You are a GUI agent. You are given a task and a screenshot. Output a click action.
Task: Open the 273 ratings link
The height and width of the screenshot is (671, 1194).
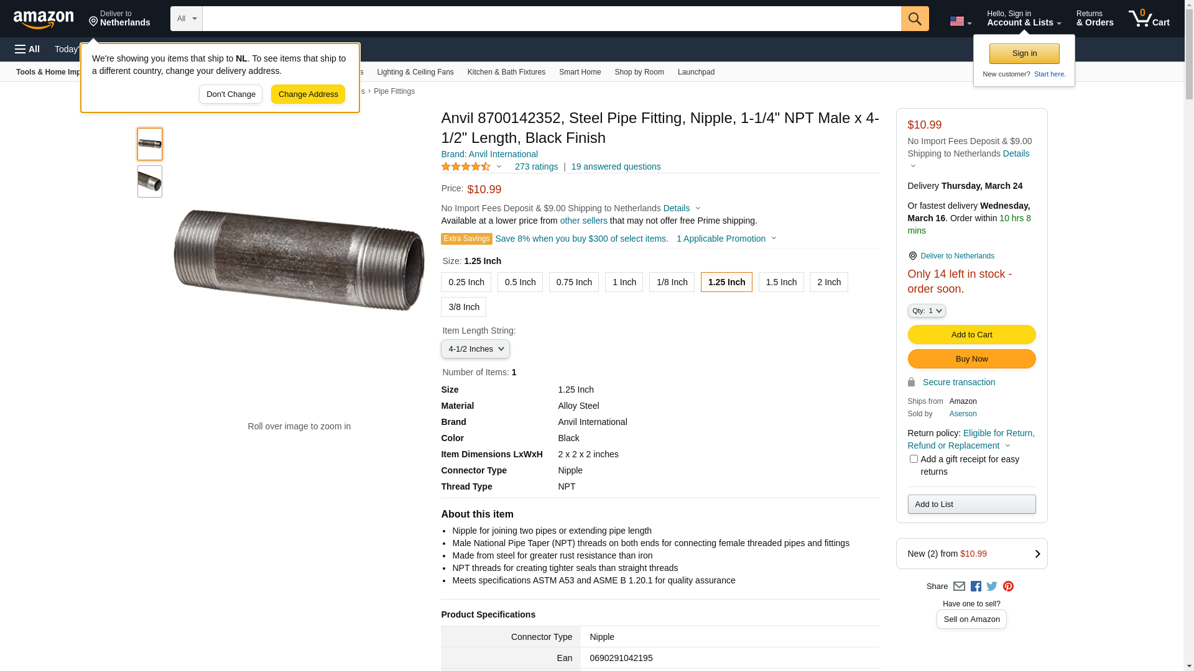[x=536, y=167]
